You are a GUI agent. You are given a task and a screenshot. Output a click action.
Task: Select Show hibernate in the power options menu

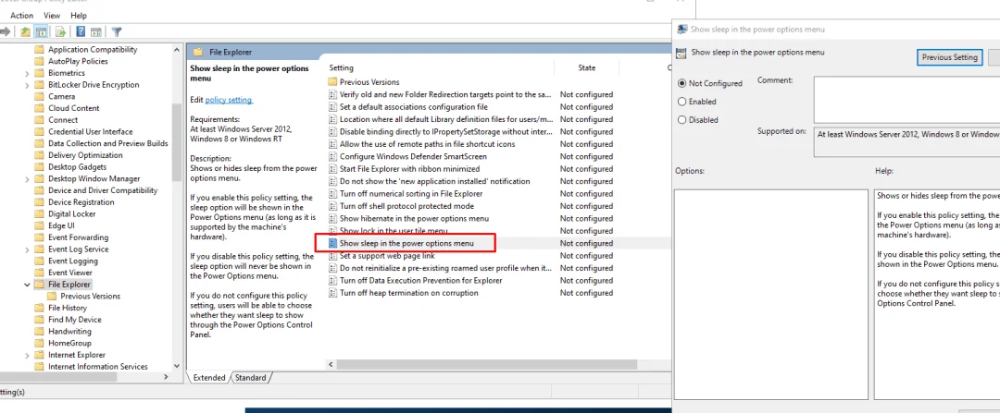pyautogui.click(x=415, y=218)
